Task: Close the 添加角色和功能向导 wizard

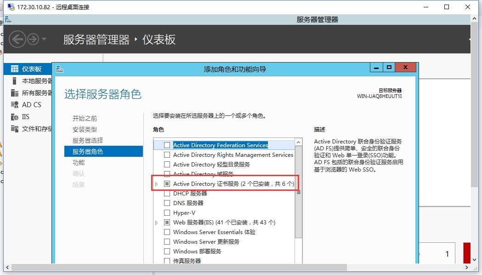Action: coord(405,67)
